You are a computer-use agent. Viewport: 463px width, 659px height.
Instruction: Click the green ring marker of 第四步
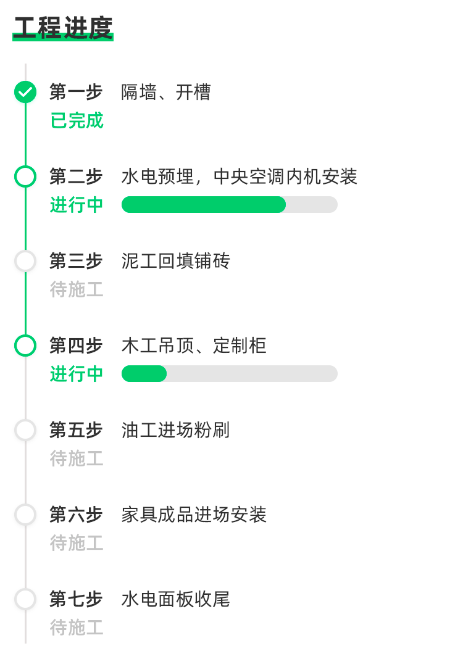[x=25, y=346]
